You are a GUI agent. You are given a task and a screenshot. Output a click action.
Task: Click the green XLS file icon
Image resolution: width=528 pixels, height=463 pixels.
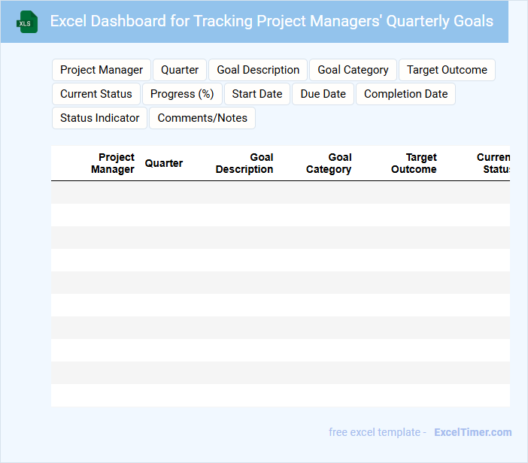(28, 22)
